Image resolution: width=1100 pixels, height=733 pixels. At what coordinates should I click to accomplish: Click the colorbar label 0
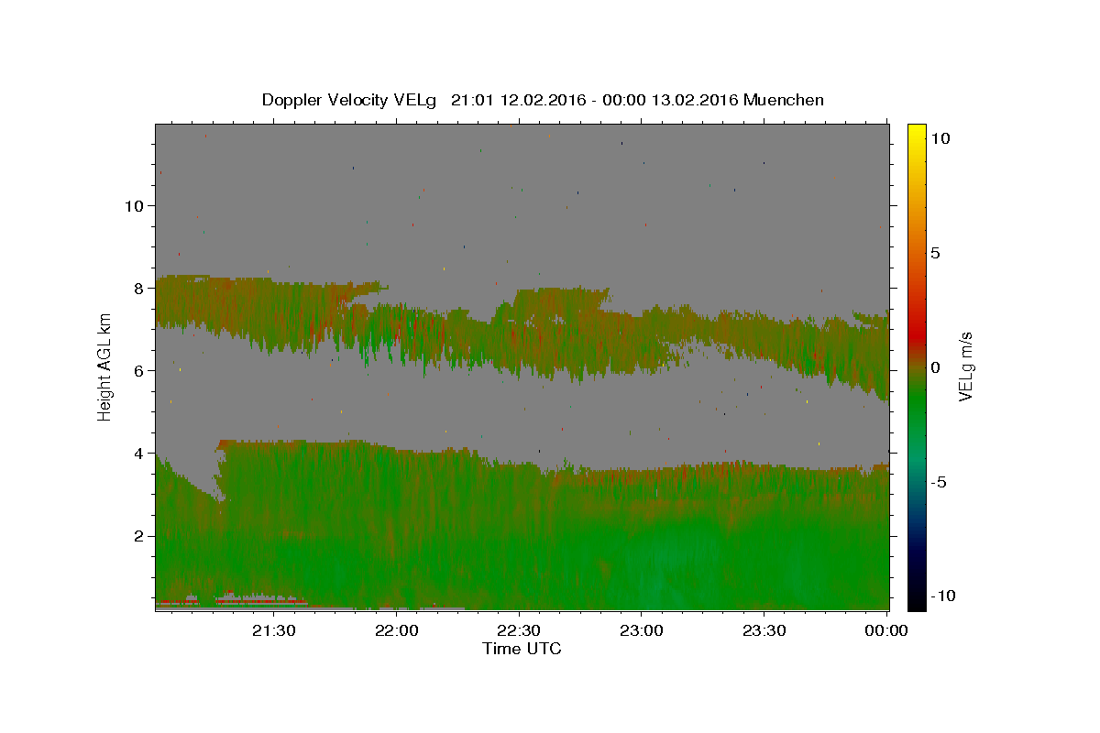tap(935, 367)
